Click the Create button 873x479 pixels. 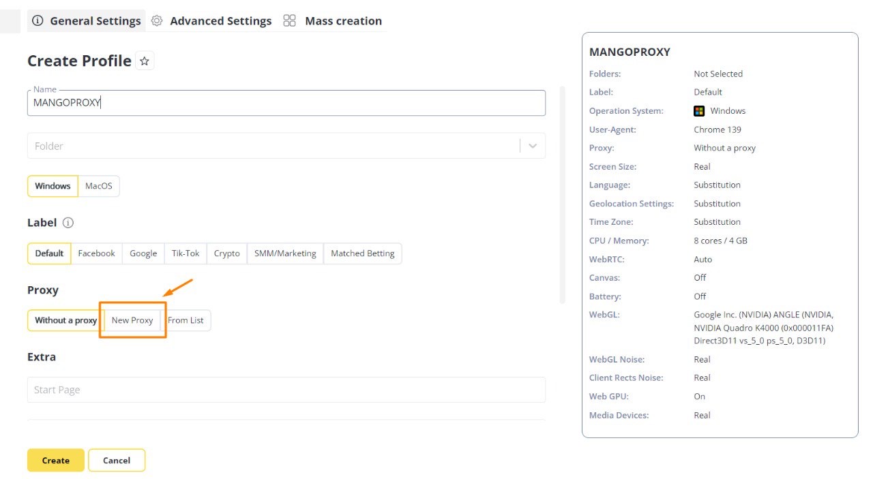[x=56, y=461]
